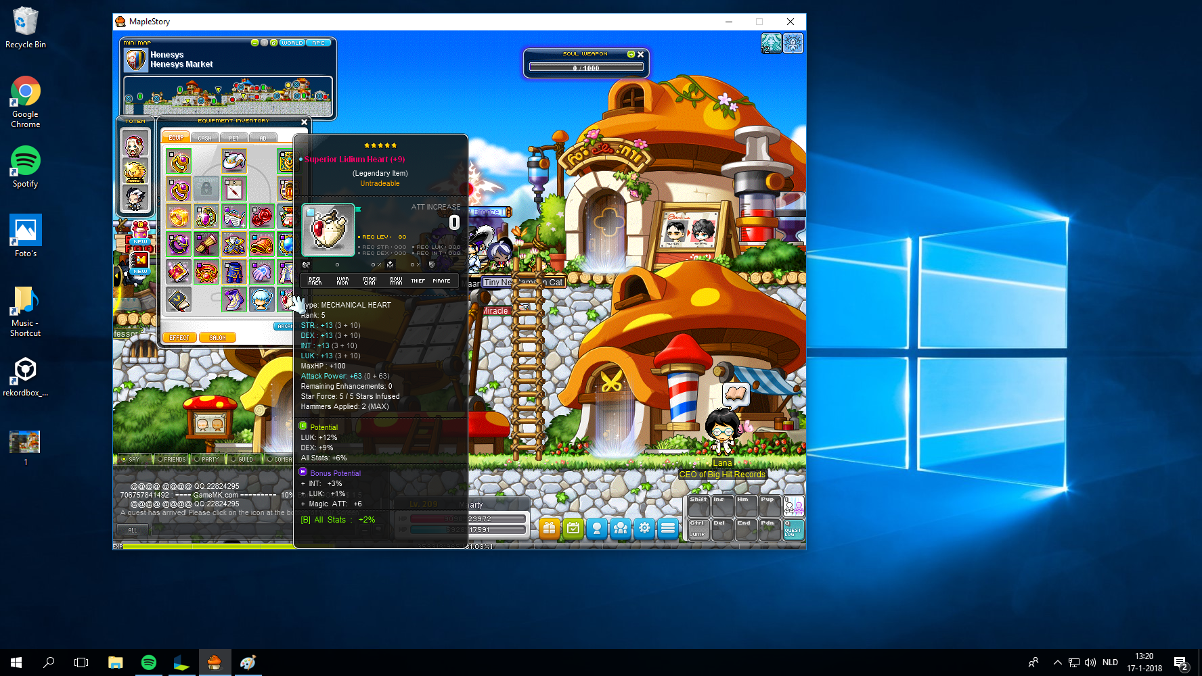The height and width of the screenshot is (676, 1202).
Task: Select the Friends chat channel
Action: pyautogui.click(x=171, y=459)
